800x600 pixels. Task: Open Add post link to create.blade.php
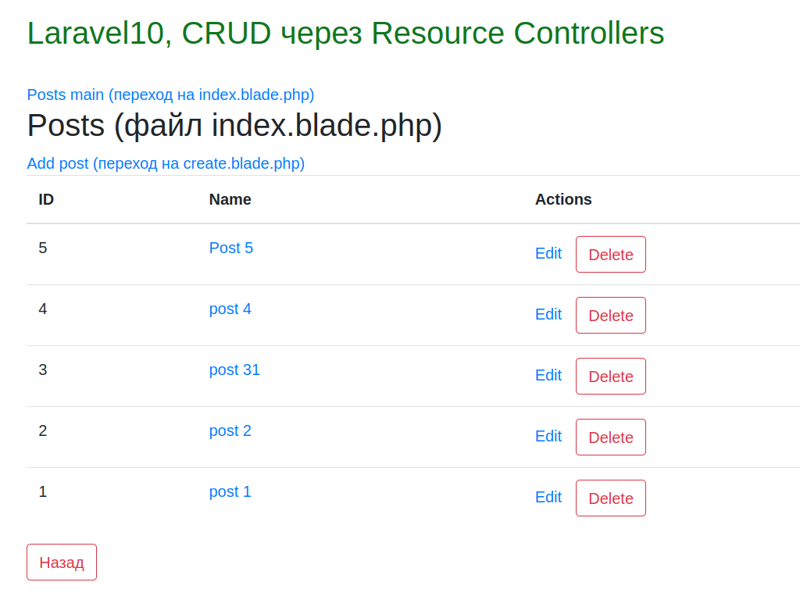tap(166, 163)
